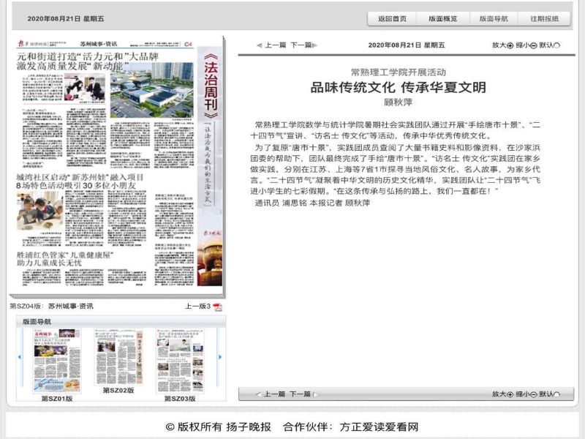Click 版面导航 panel header
585x439 pixels.
point(121,321)
